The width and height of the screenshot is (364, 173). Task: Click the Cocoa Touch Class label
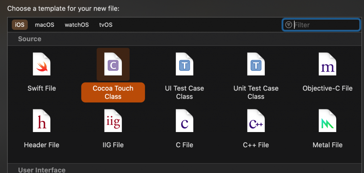pos(113,92)
